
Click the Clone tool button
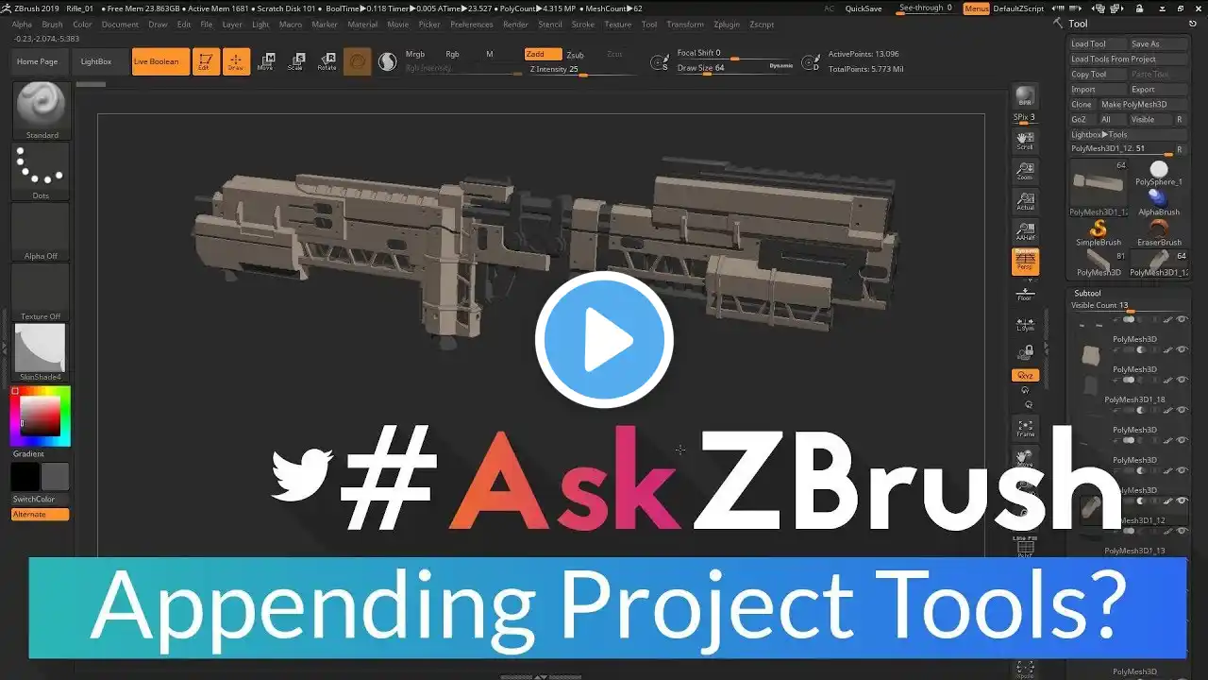click(1082, 104)
